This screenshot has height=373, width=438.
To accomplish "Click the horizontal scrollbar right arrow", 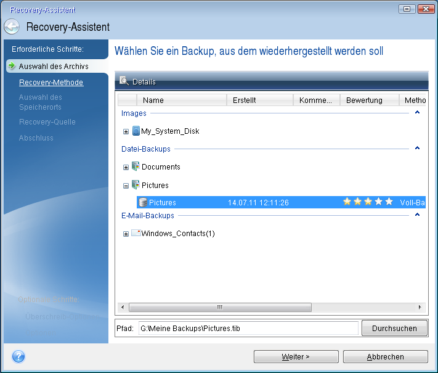I will pos(421,307).
